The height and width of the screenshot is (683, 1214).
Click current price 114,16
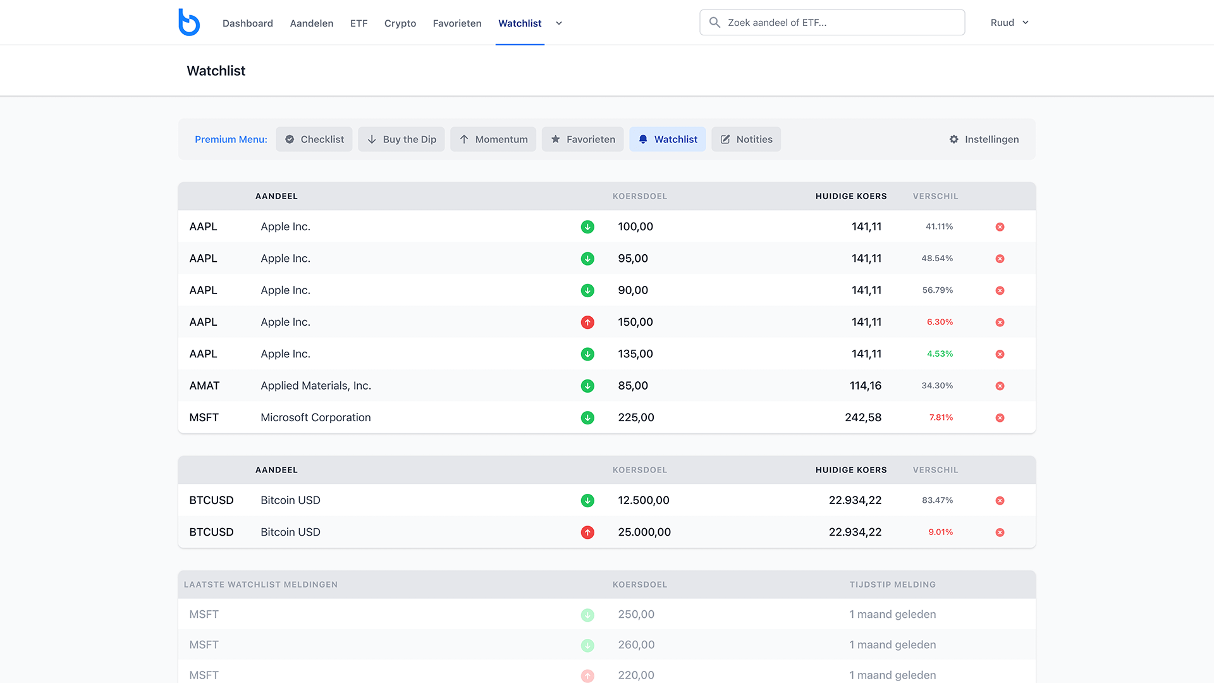point(865,386)
